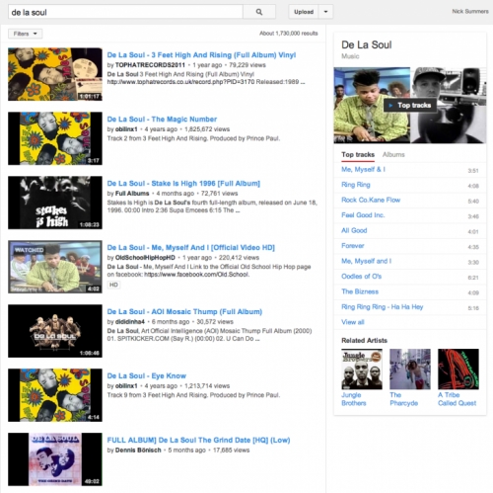Open Nick Summers account name
This screenshot has width=493, height=493.
(x=470, y=11)
